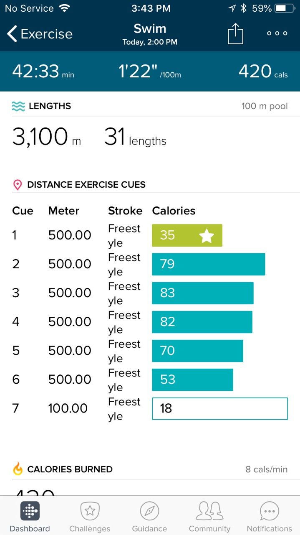This screenshot has height=535, width=300.
Task: Open the Notifications tab
Action: coord(269,517)
